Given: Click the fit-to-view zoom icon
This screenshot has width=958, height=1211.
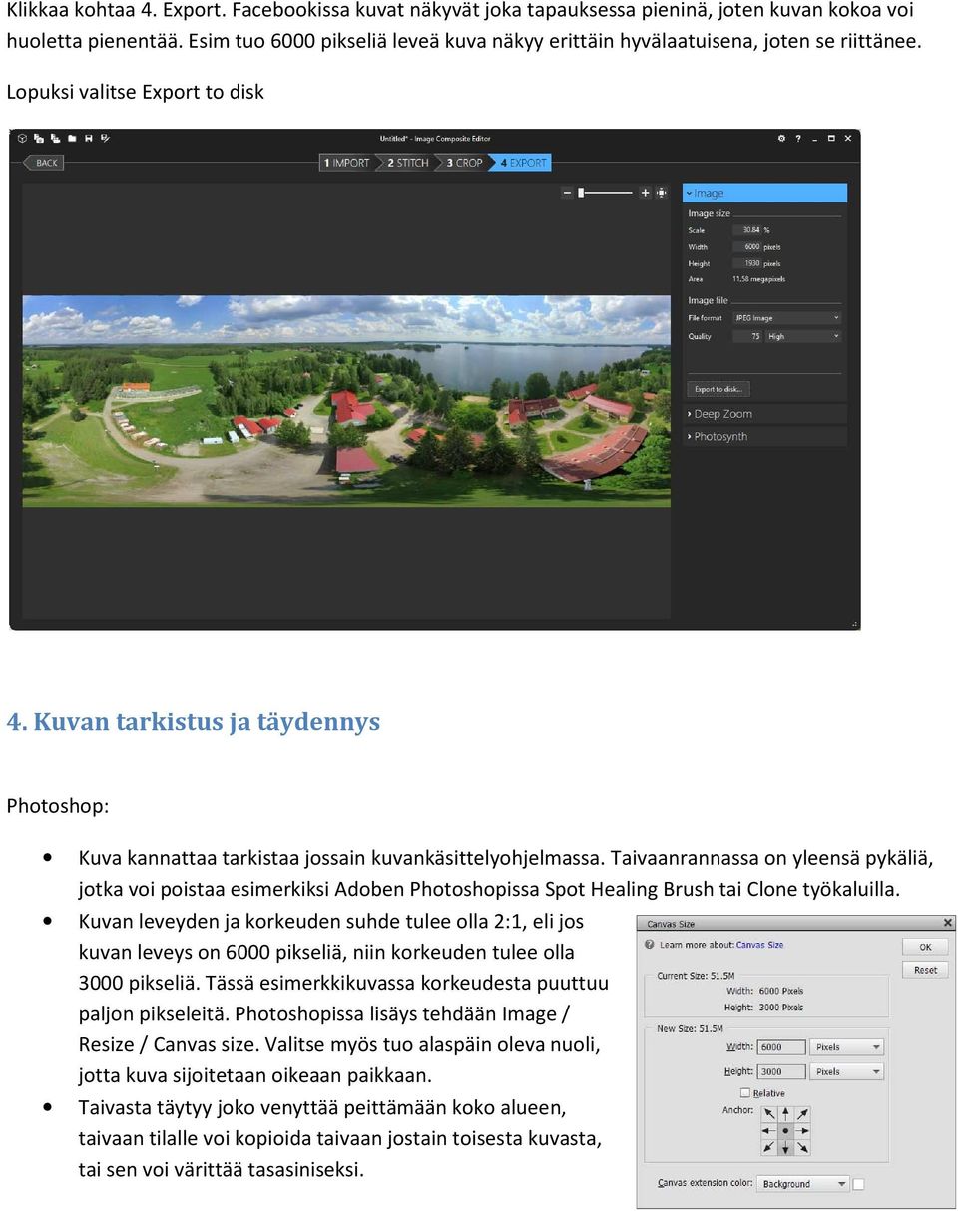Looking at the screenshot, I should (x=661, y=193).
